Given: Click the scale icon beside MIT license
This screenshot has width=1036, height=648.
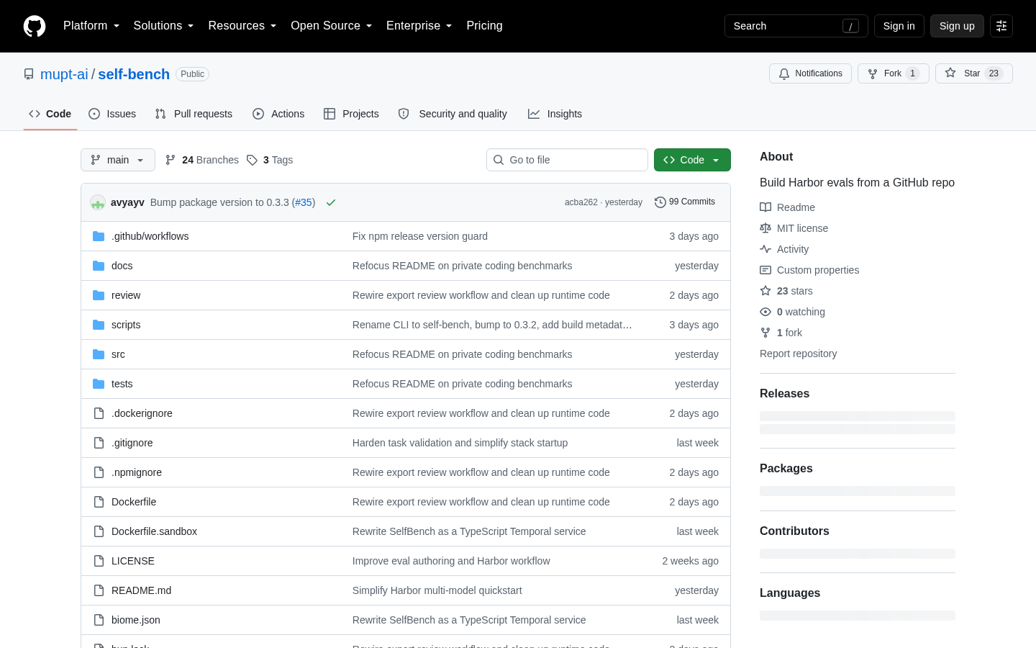Looking at the screenshot, I should pyautogui.click(x=765, y=228).
